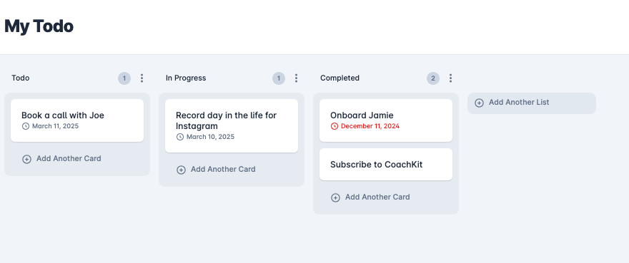This screenshot has width=629, height=263.
Task: Open the Todo list three-dot menu
Action: [142, 78]
